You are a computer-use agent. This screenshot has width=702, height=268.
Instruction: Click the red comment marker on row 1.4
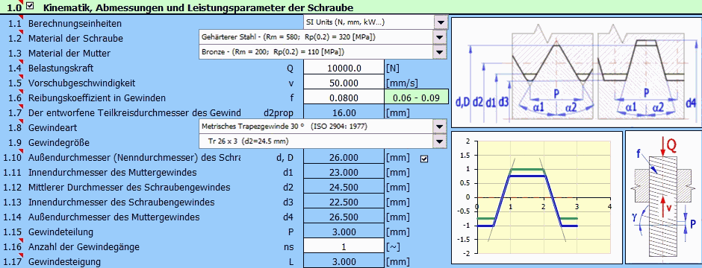pyautogui.click(x=22, y=63)
